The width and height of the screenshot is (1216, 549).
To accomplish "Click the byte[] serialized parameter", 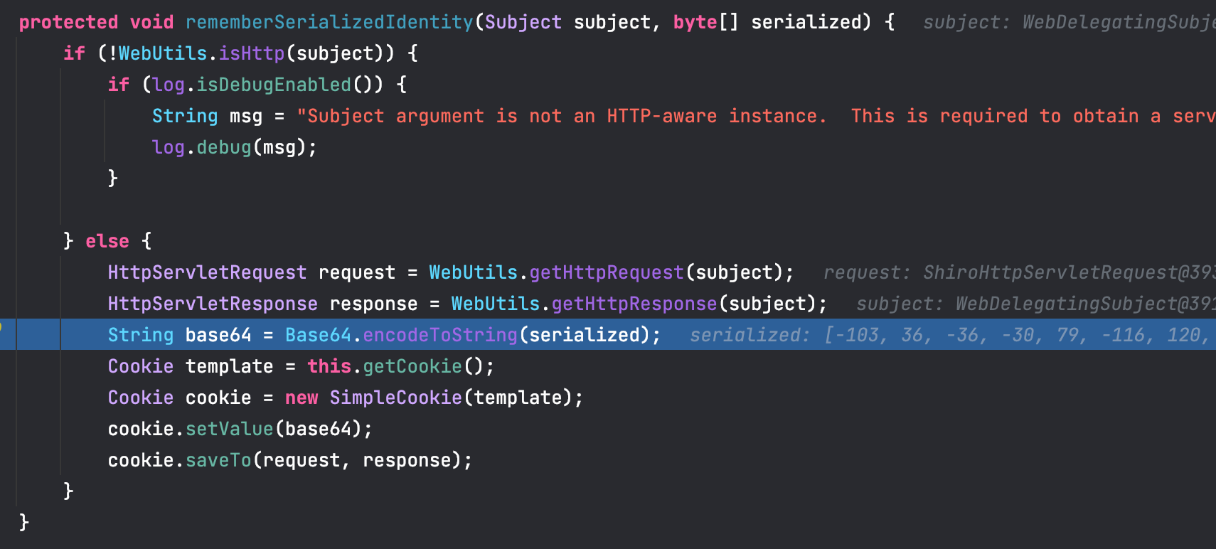I will [771, 22].
